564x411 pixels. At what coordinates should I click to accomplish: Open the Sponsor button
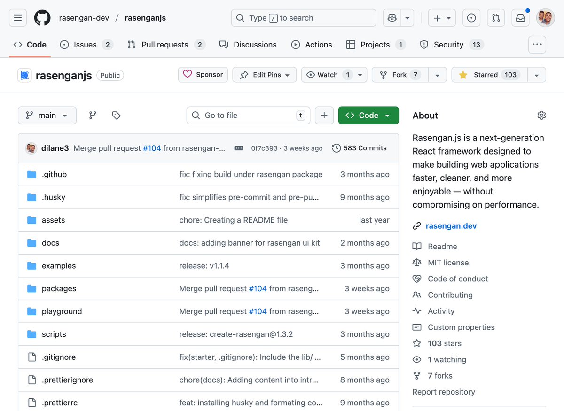pos(203,74)
